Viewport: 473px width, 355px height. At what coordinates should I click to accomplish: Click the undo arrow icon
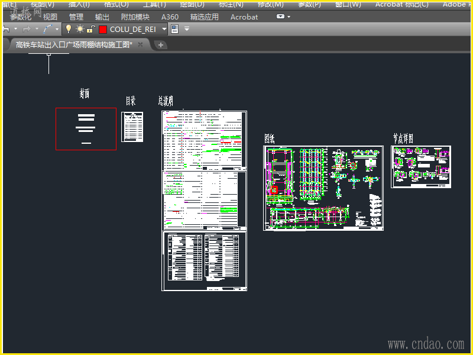(6, 29)
